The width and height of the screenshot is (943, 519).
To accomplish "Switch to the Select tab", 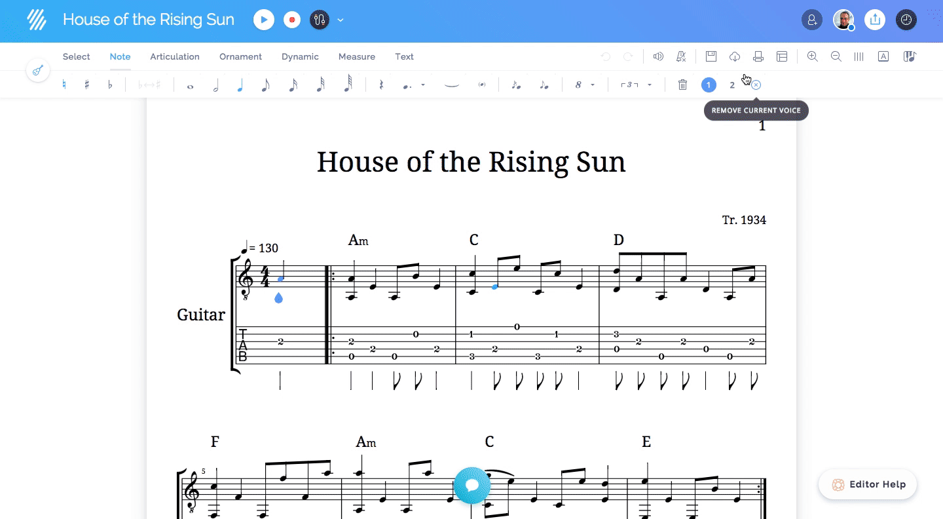I will (77, 56).
